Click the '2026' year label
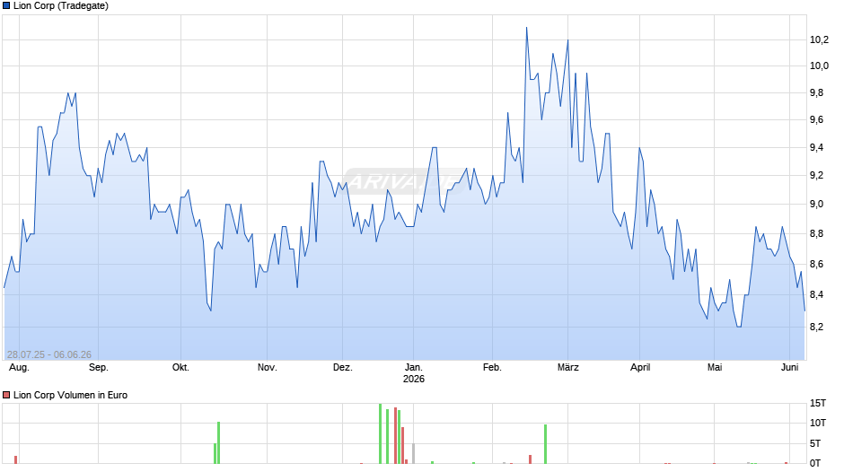844x472 pixels. coord(414,379)
